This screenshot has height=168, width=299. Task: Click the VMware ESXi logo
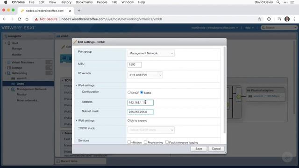pos(18,28)
